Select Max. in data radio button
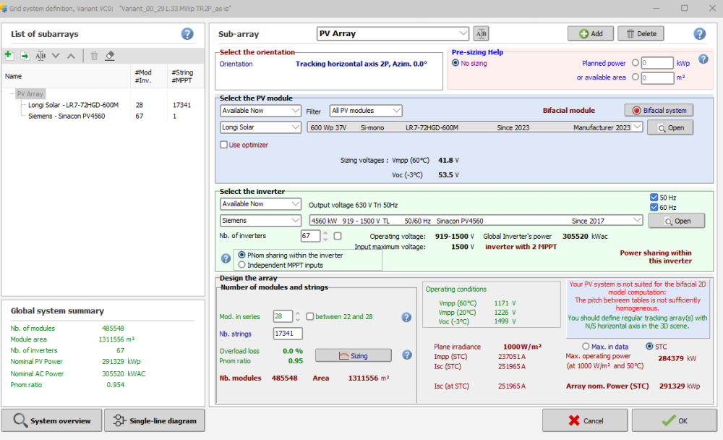The image size is (723, 440). point(586,346)
